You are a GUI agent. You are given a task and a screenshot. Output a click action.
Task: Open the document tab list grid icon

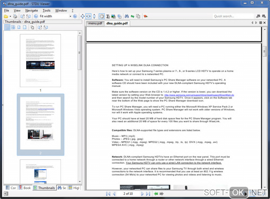point(260,23)
